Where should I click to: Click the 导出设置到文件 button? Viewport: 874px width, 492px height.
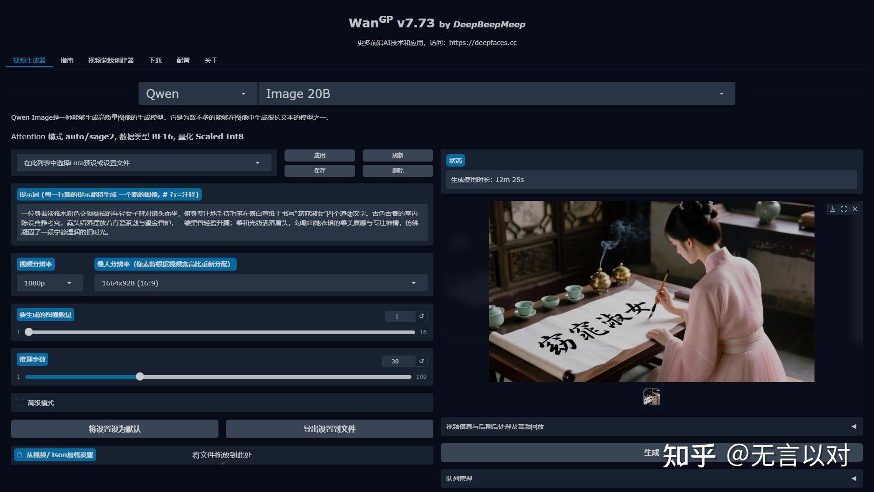click(x=329, y=428)
